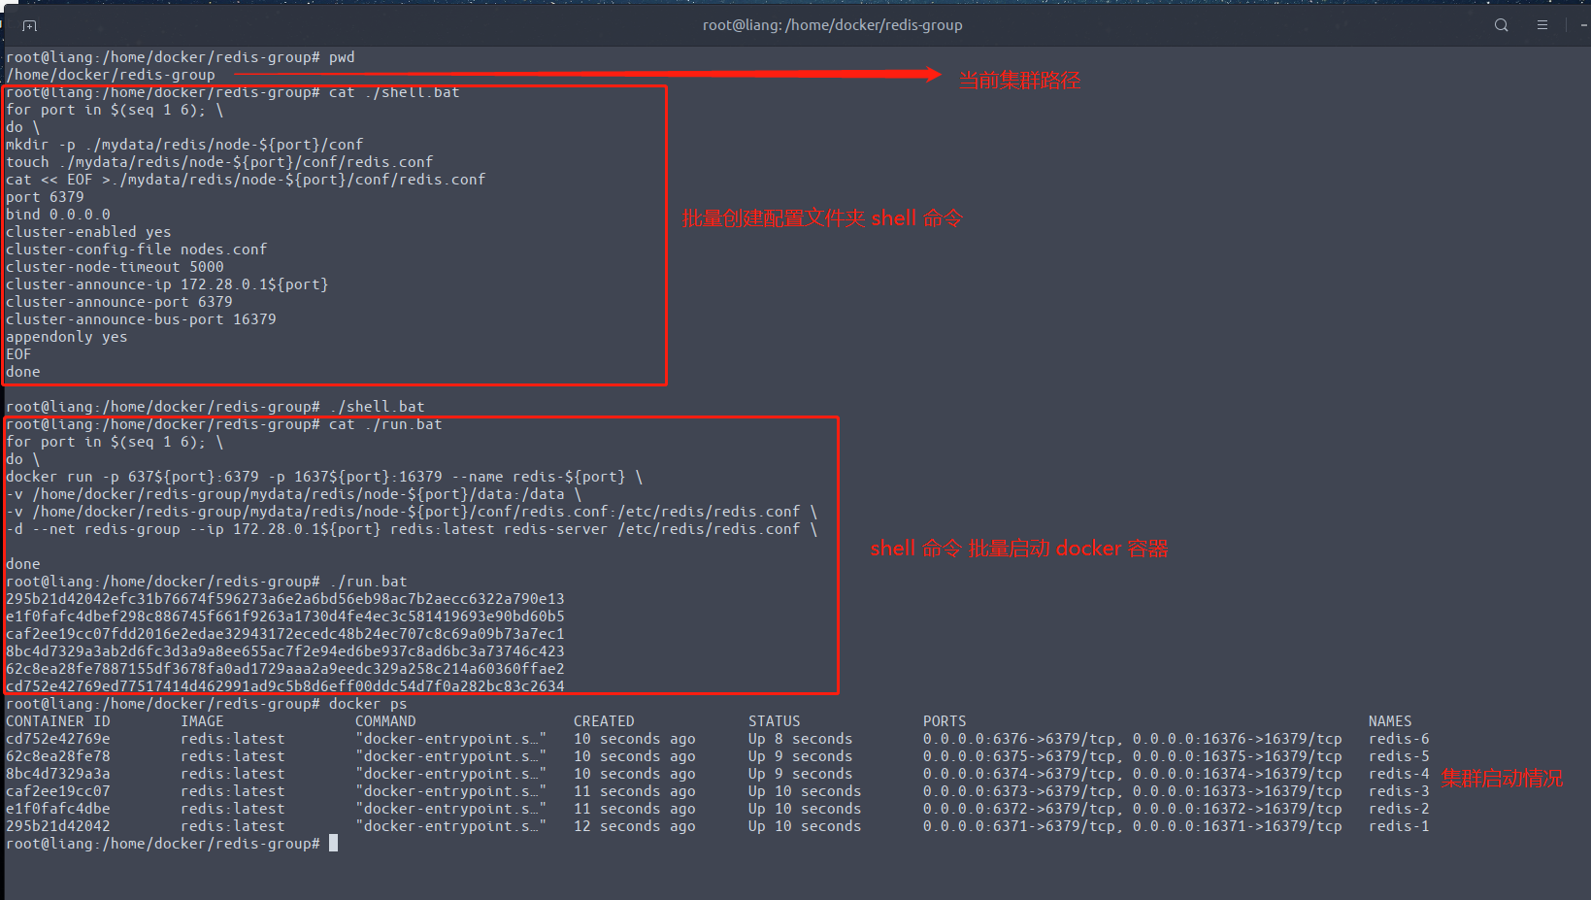Click the NAMES column header
The height and width of the screenshot is (900, 1591).
tap(1389, 721)
